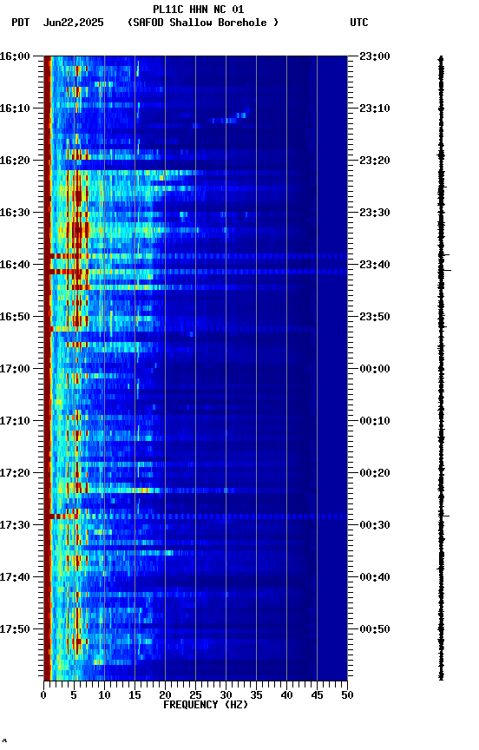Viewport: 479px width, 750px height.
Task: Click the 23:20 UTC time label
Action: click(375, 161)
